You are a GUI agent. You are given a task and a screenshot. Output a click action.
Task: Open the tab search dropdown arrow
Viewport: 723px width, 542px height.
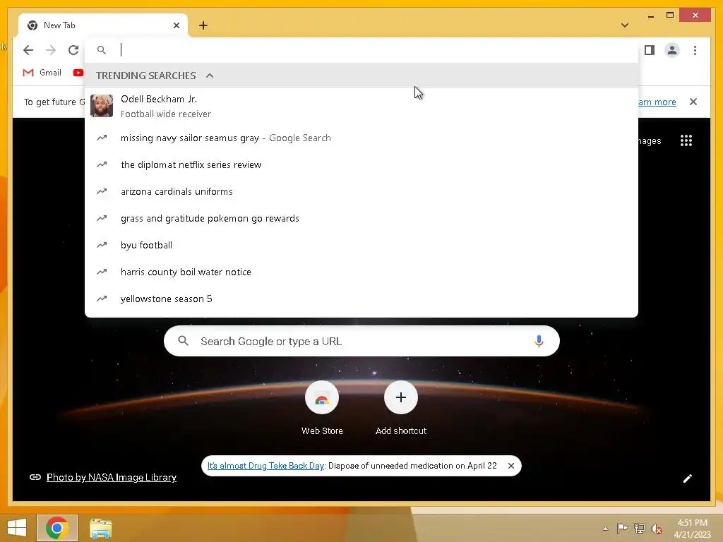(x=625, y=25)
